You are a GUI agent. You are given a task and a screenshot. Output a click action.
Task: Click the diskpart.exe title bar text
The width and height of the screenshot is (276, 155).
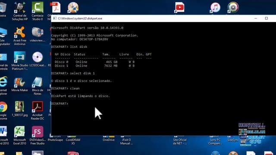[x=80, y=19]
